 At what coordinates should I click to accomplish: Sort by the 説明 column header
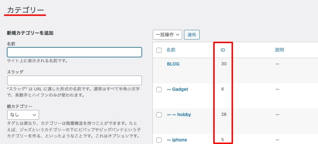coord(279,50)
